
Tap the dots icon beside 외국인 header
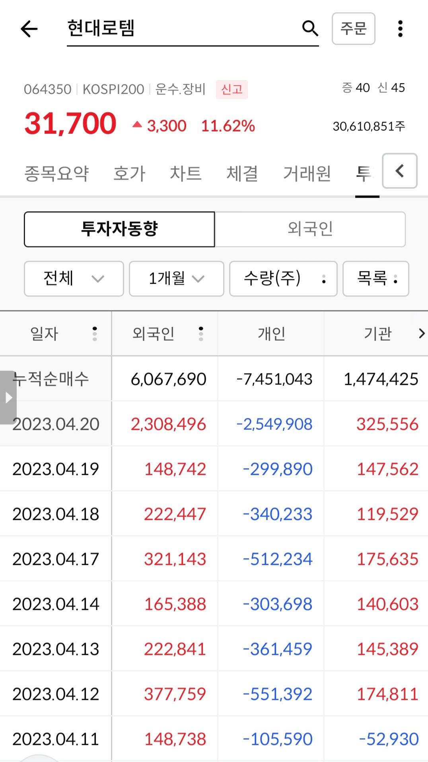(x=201, y=334)
